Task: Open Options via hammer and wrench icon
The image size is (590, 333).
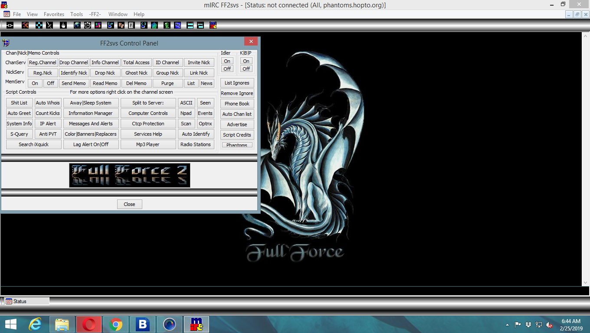Action: pyautogui.click(x=26, y=25)
